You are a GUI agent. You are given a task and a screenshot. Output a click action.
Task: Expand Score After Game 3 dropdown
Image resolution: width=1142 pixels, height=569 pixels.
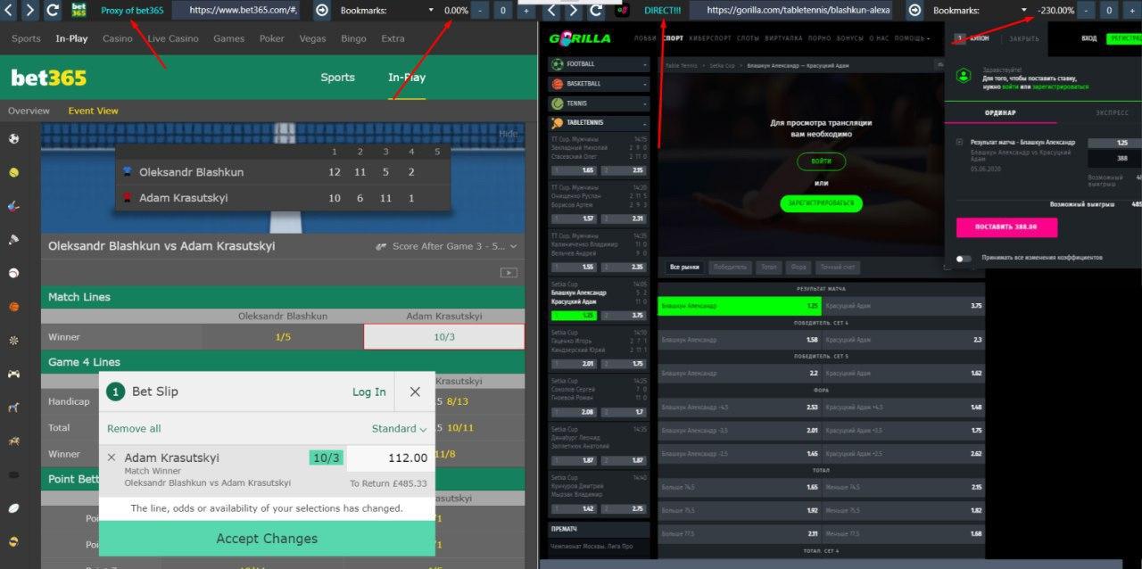pos(447,246)
